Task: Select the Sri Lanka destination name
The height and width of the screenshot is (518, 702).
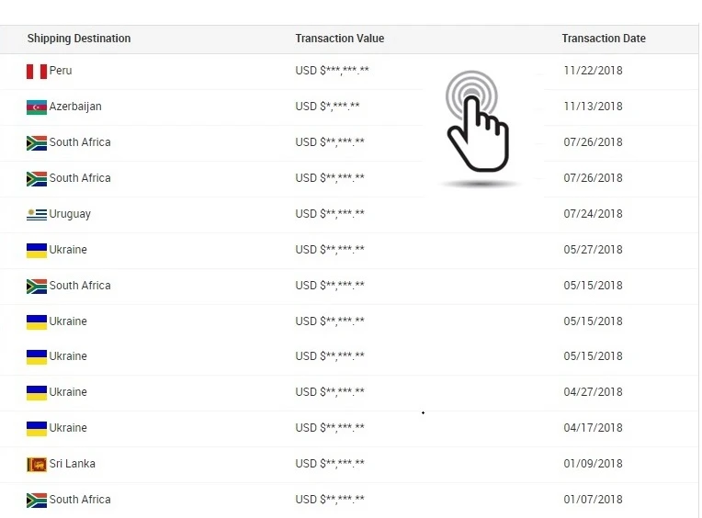Action: pos(73,464)
